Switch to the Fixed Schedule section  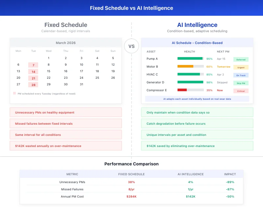coord(65,25)
